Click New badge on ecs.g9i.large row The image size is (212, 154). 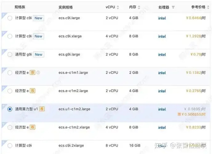click(x=38, y=55)
